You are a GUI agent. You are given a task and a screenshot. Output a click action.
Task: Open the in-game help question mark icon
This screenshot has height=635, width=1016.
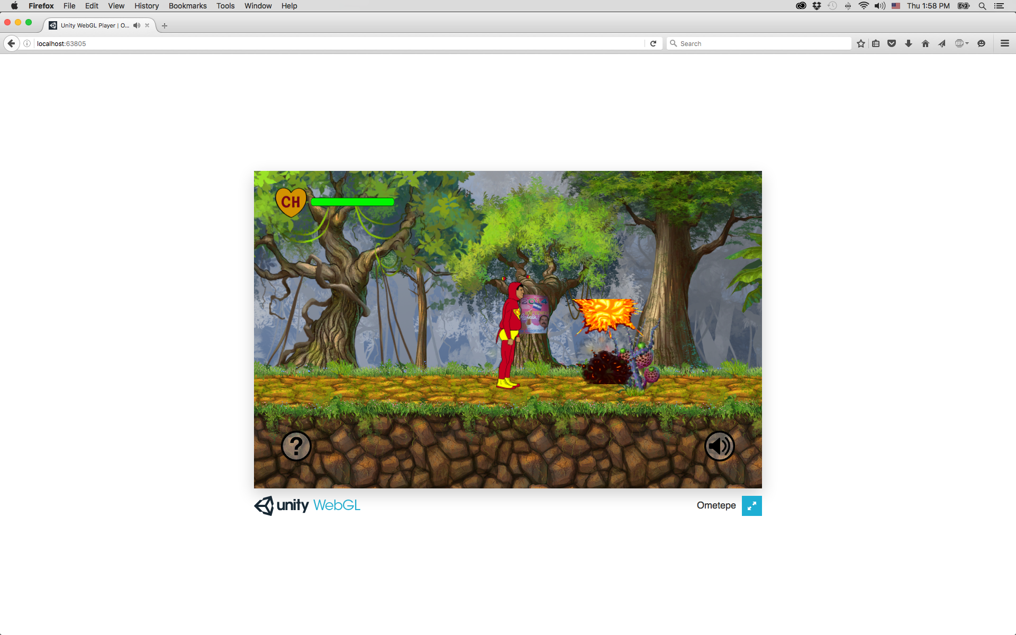(296, 446)
